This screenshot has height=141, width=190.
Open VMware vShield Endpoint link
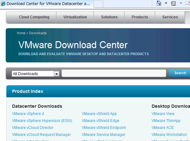tap(104, 128)
